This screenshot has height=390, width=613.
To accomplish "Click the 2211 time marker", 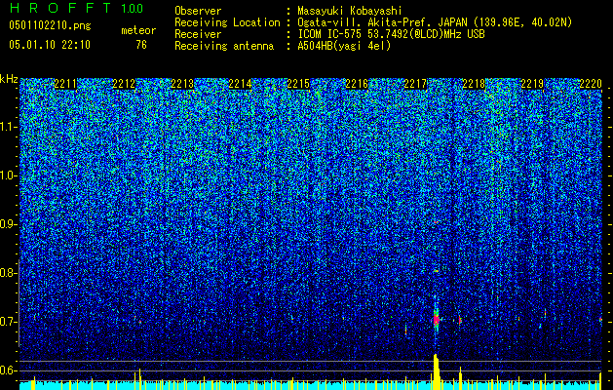I will click(x=65, y=84).
